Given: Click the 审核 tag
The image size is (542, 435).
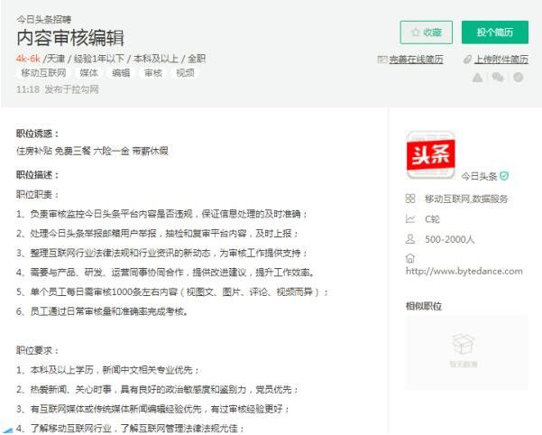Looking at the screenshot, I should [x=153, y=72].
